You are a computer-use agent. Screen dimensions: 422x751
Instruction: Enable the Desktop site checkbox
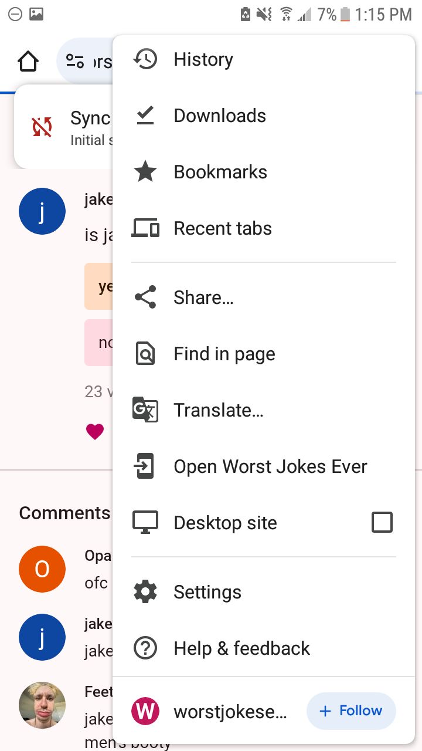point(382,522)
